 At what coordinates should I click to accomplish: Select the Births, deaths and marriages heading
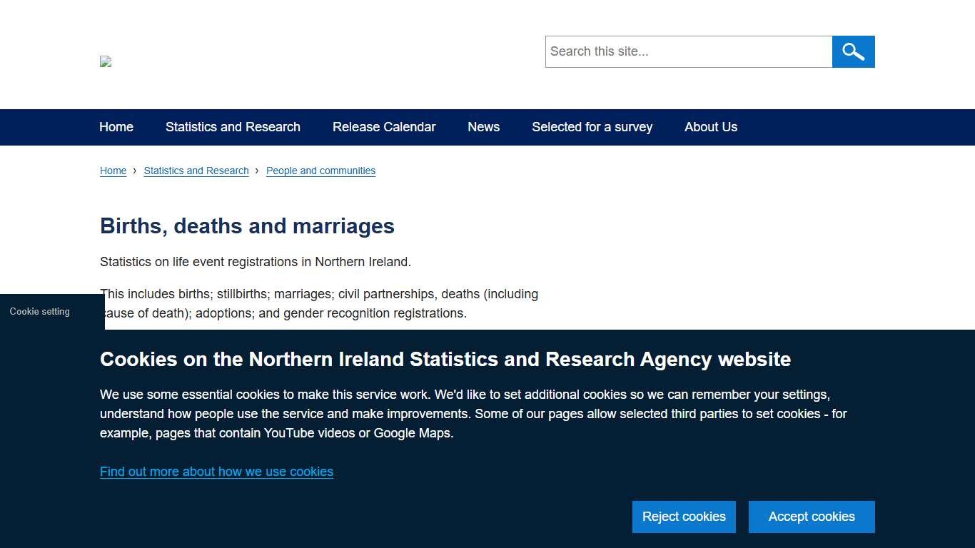247,226
